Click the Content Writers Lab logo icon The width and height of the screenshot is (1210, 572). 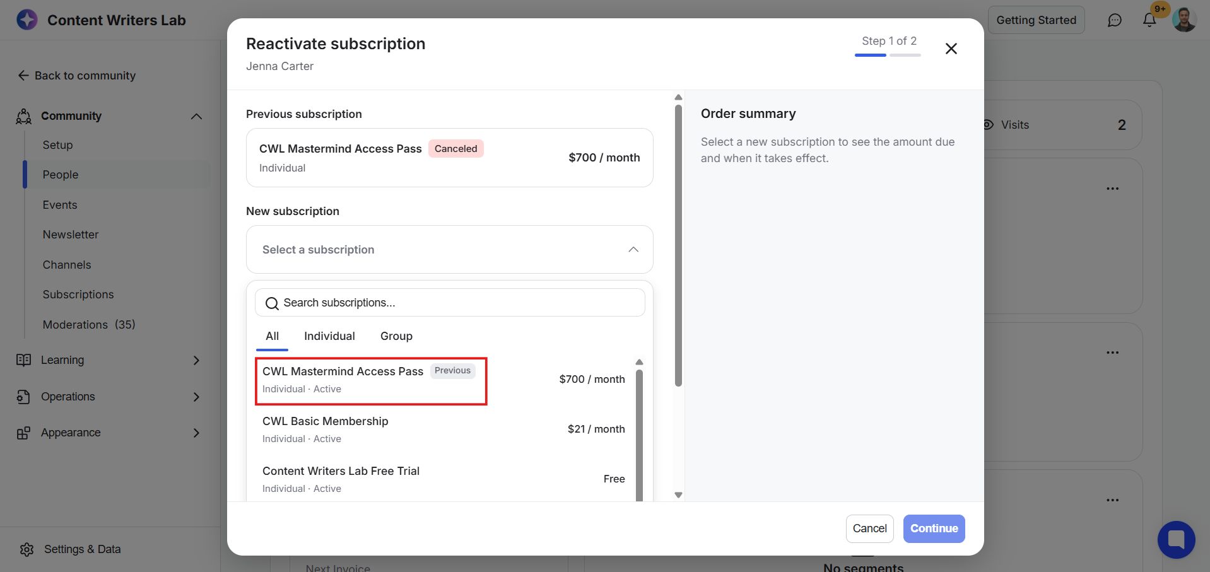tap(27, 20)
